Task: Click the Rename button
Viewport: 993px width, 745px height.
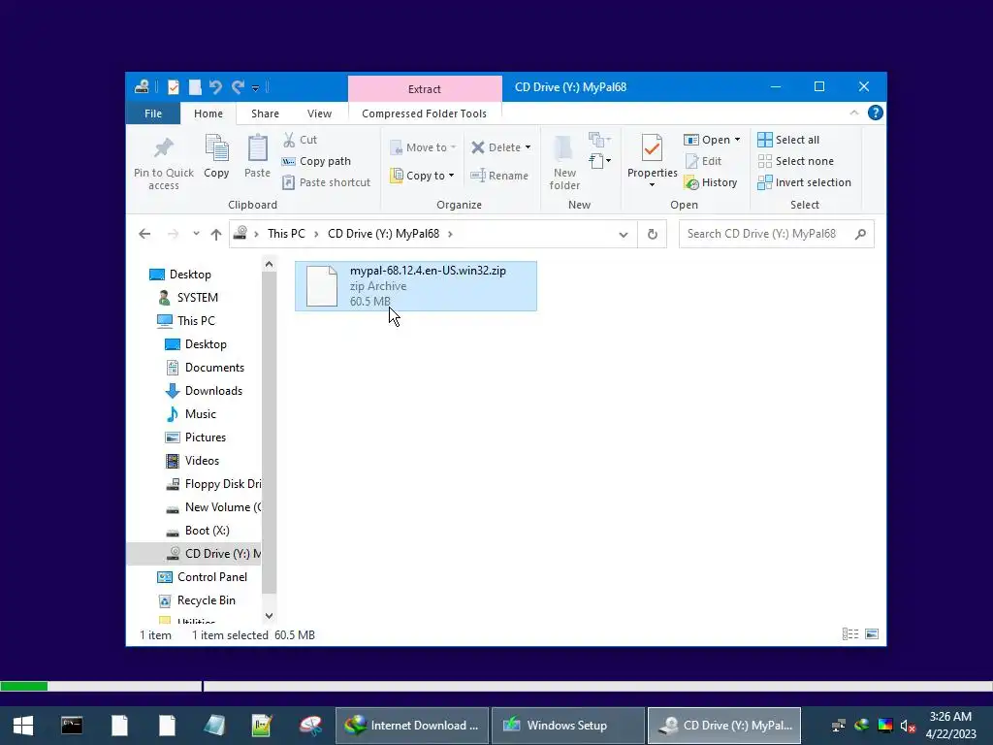Action: click(499, 176)
